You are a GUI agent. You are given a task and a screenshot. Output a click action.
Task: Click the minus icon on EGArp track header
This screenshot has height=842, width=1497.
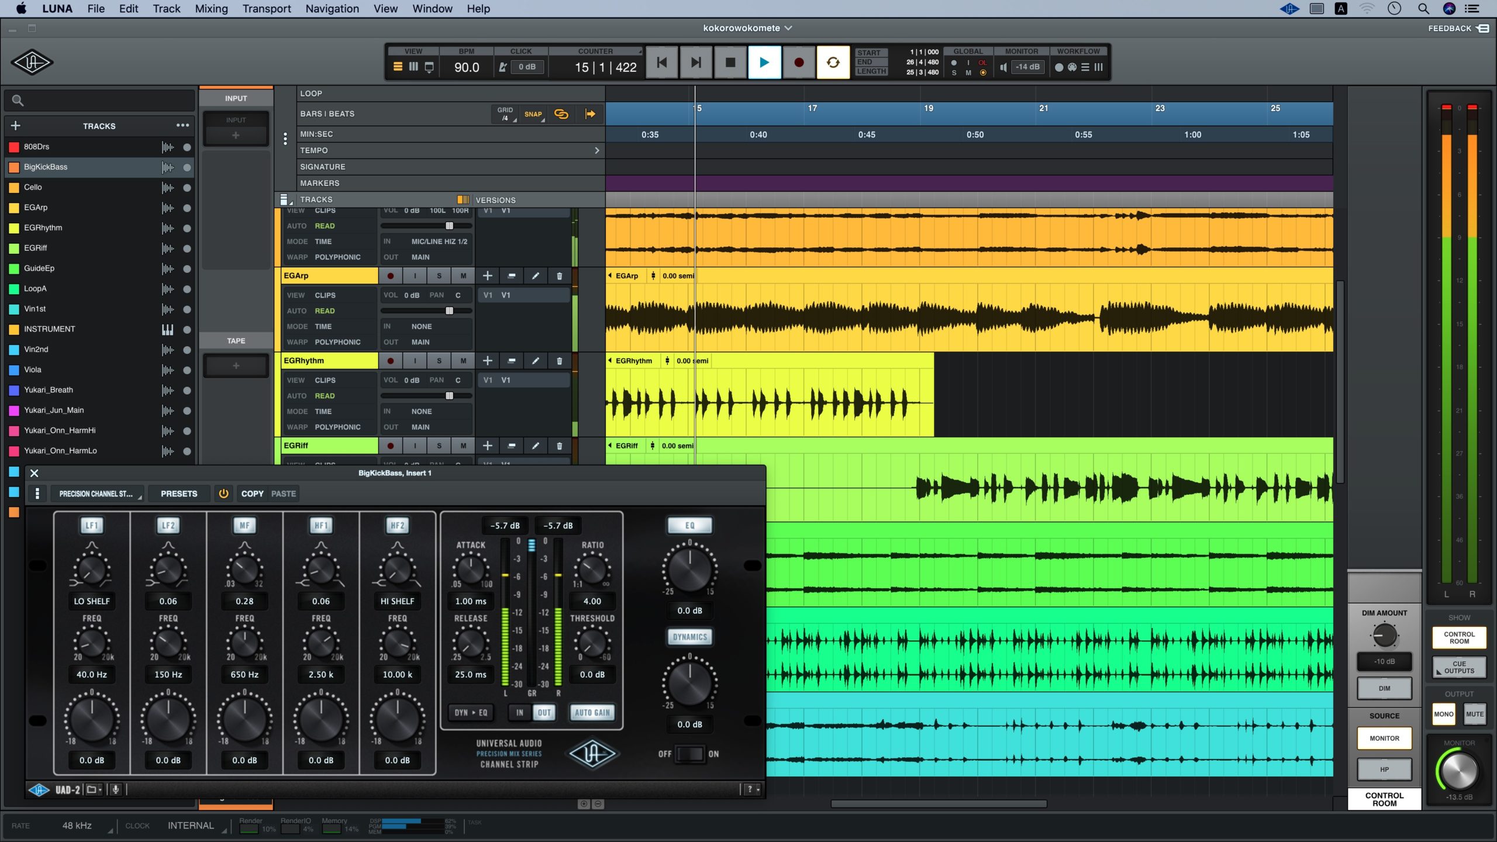coord(512,276)
